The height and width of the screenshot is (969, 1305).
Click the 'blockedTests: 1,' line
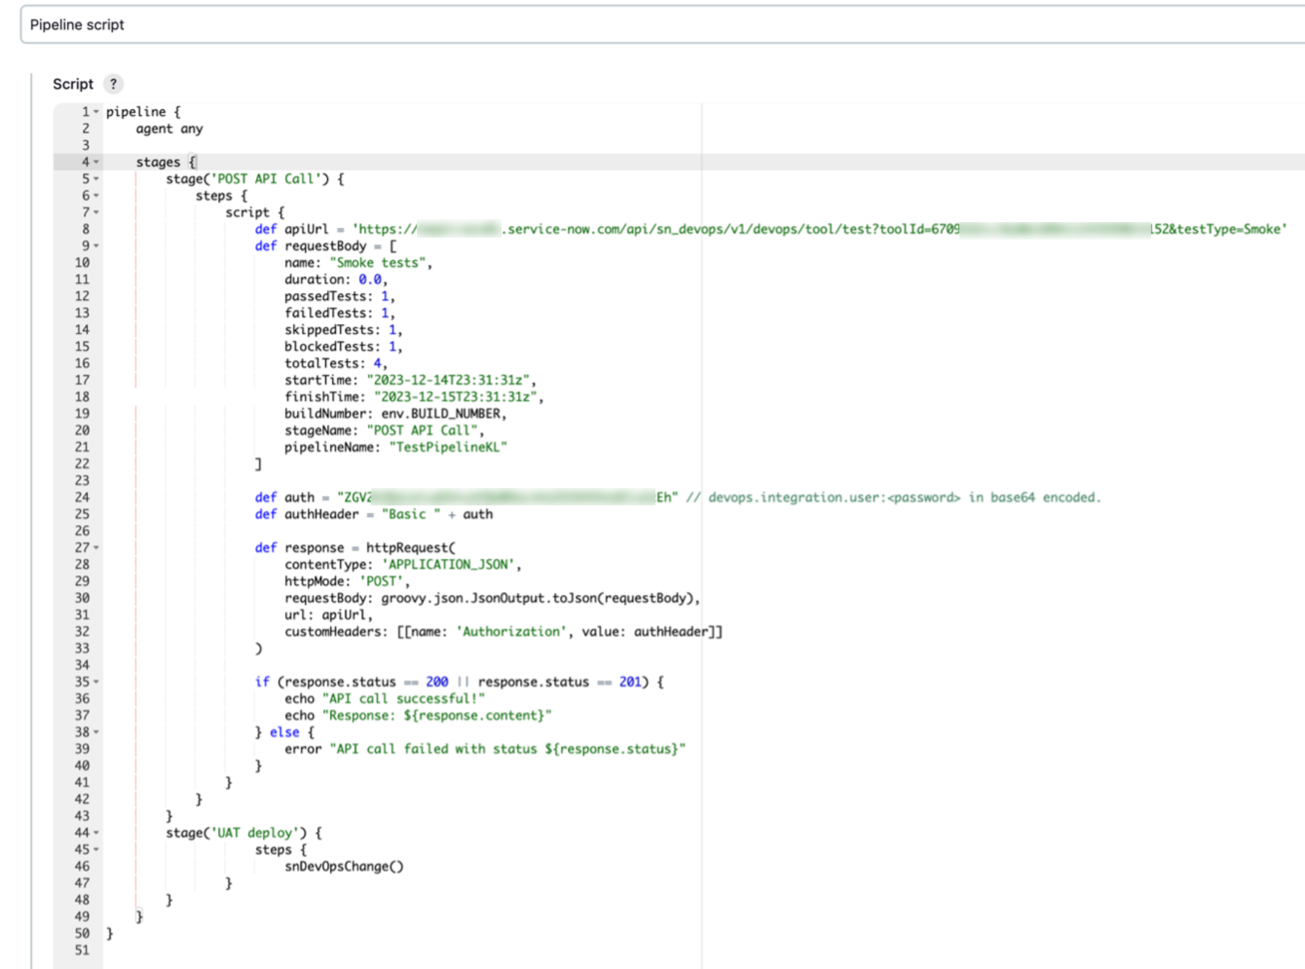point(343,347)
